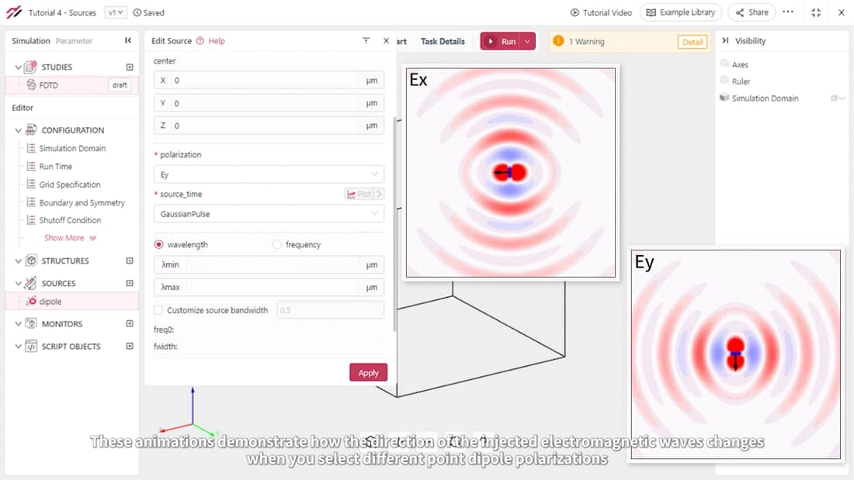Switch to the Task Details tab
Screen dimensions: 854x480
443,41
